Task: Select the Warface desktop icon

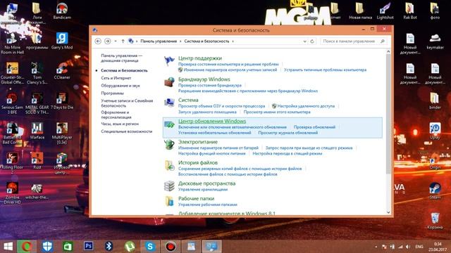Action: click(37, 131)
